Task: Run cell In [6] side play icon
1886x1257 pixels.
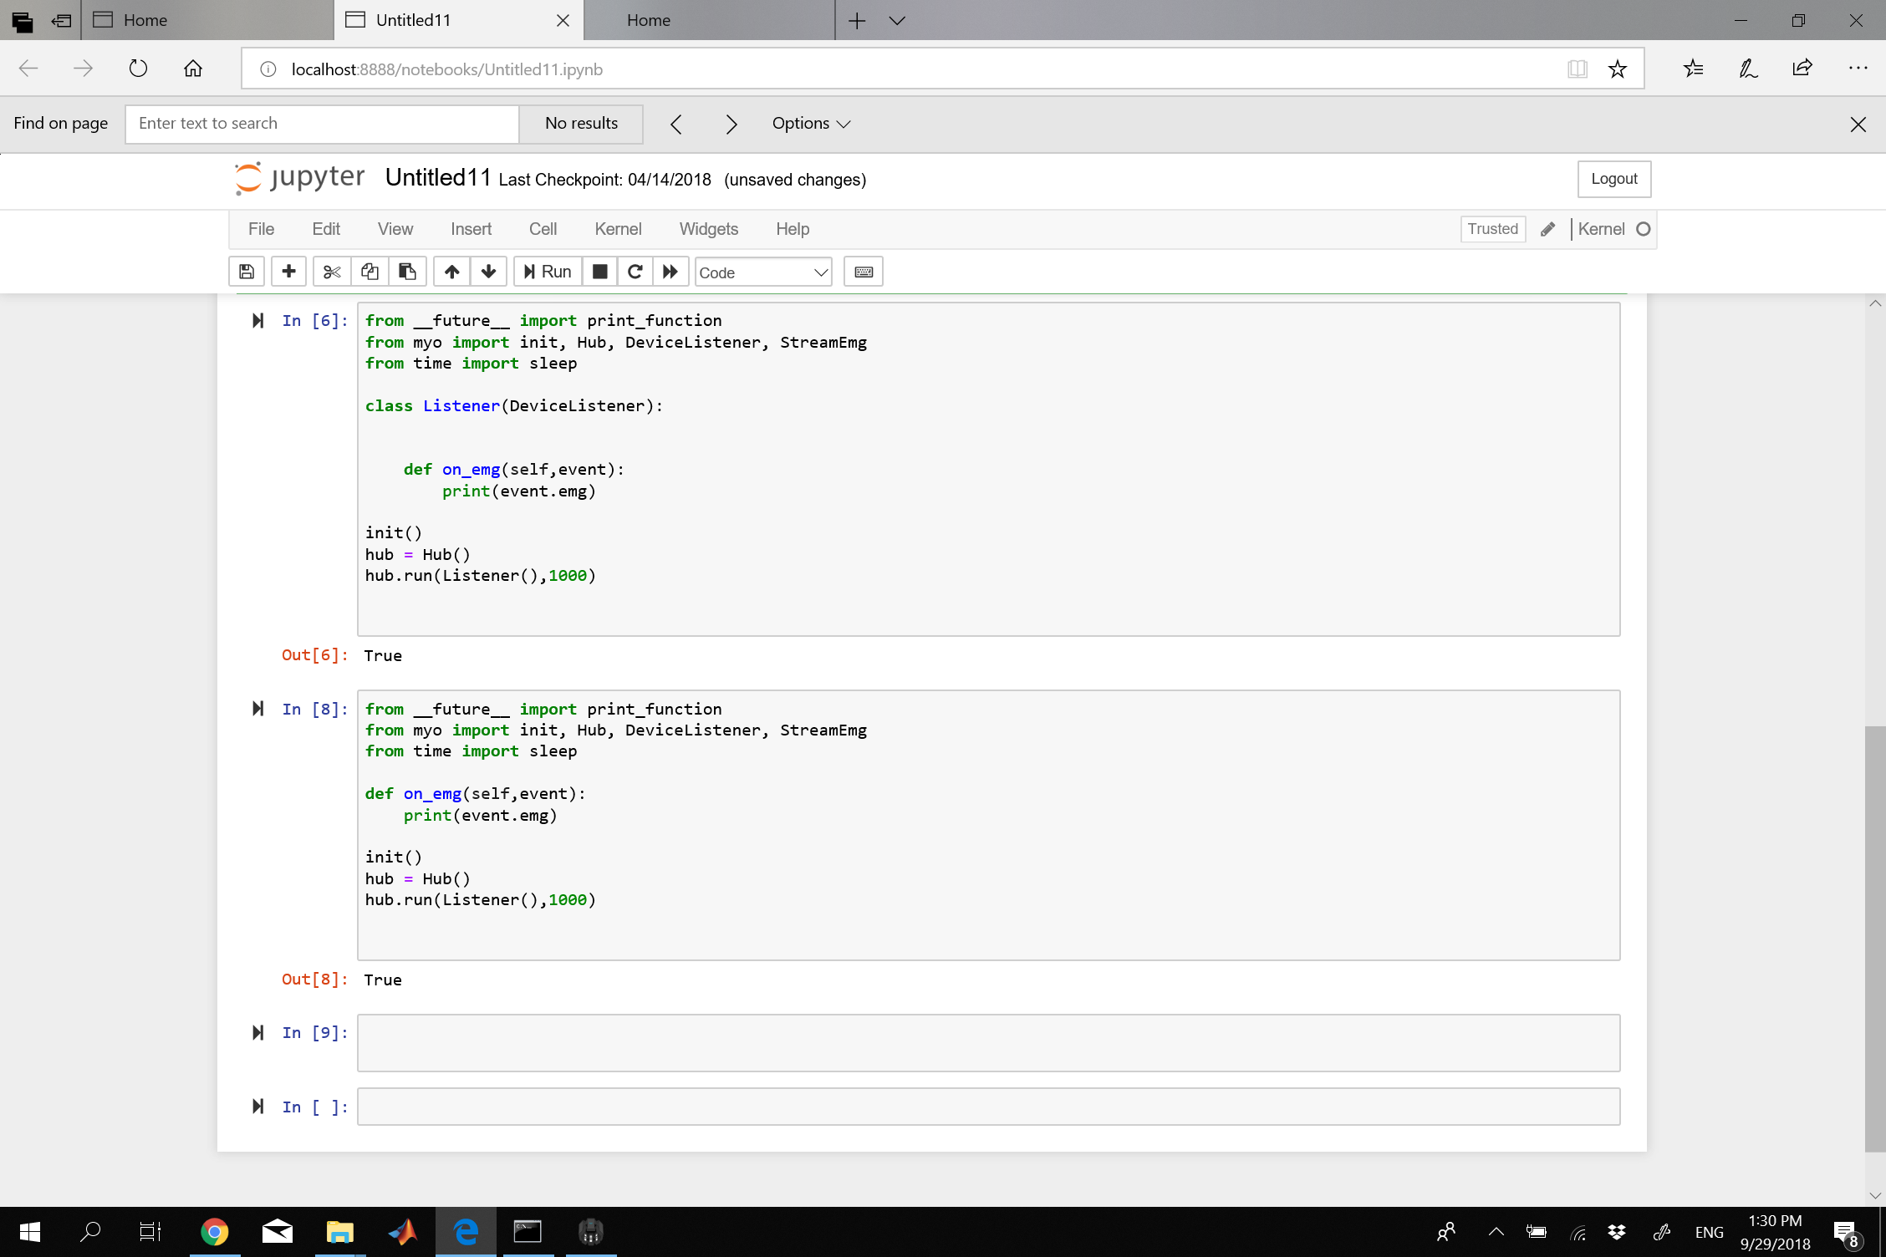Action: (258, 321)
